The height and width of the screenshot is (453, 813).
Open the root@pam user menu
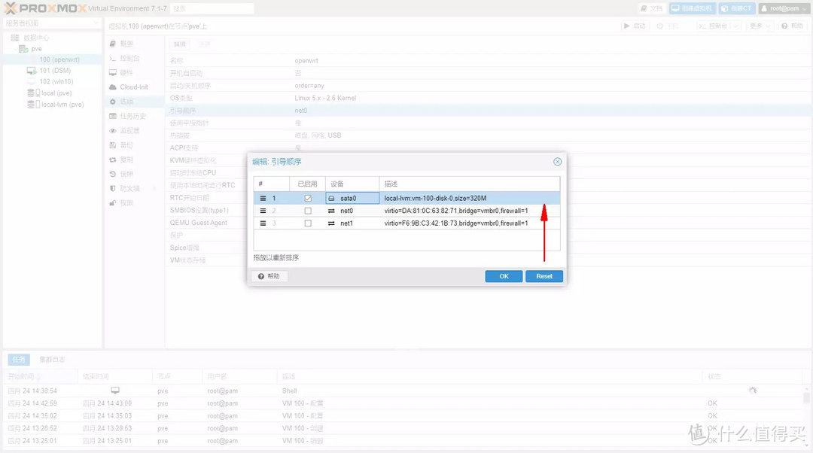(784, 9)
